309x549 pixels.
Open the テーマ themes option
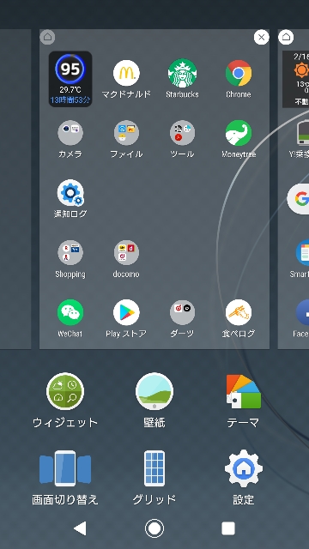pyautogui.click(x=244, y=391)
